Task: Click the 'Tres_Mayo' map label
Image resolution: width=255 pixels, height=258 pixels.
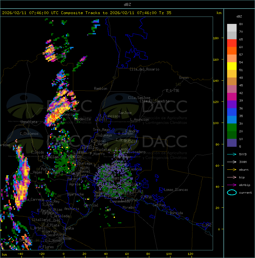Action: 101,130
